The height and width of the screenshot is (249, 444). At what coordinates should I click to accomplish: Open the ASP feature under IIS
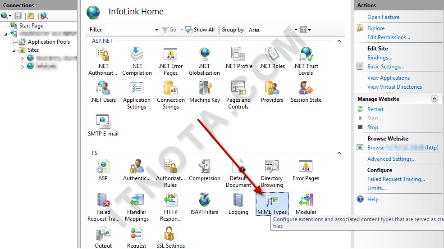point(103,170)
